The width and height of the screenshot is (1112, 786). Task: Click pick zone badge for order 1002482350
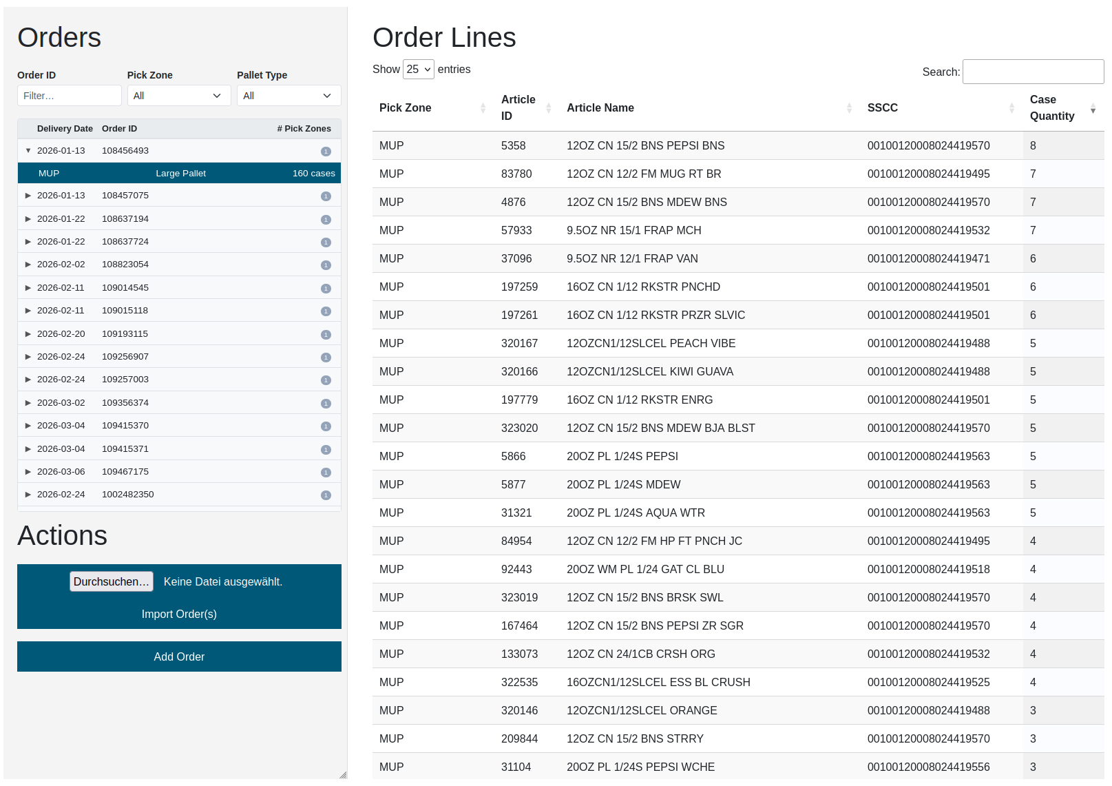point(326,495)
